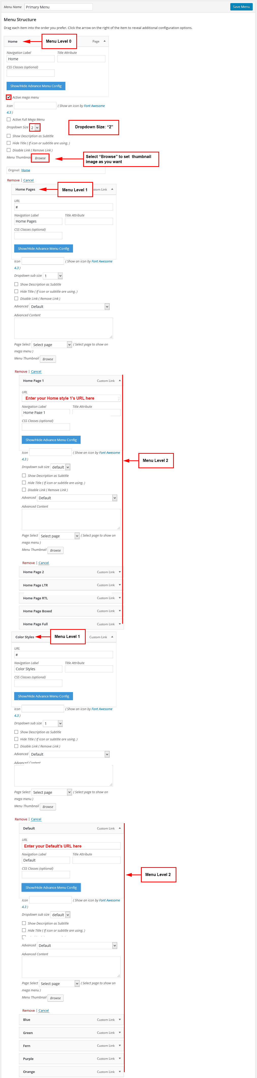Viewport: 257px width, 1078px height.
Task: Expand the Orange menu item arrow
Action: point(120,1071)
